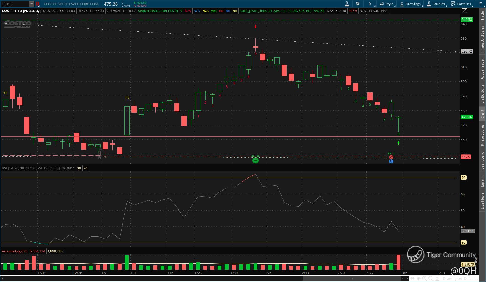The width and height of the screenshot is (486, 282).
Task: Click the red down arrow signal above the peak candle
Action: tap(255, 27)
